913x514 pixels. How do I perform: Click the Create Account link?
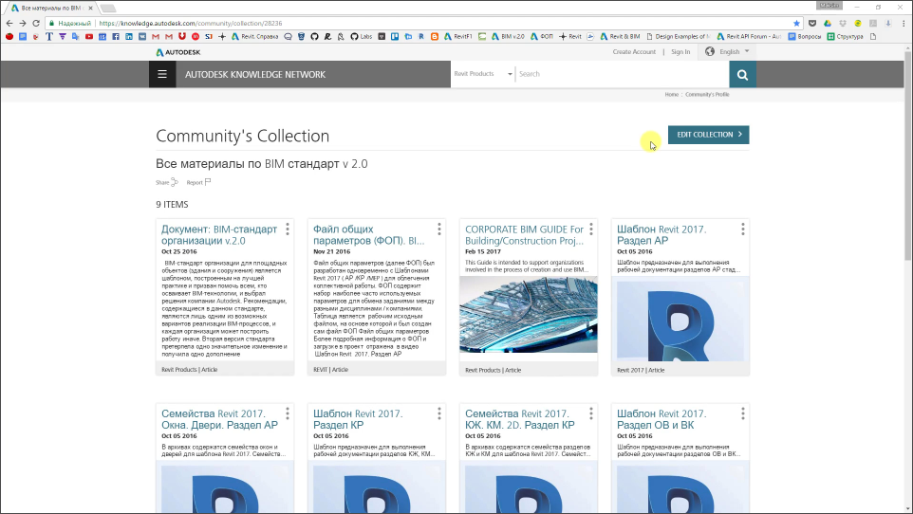pos(634,52)
